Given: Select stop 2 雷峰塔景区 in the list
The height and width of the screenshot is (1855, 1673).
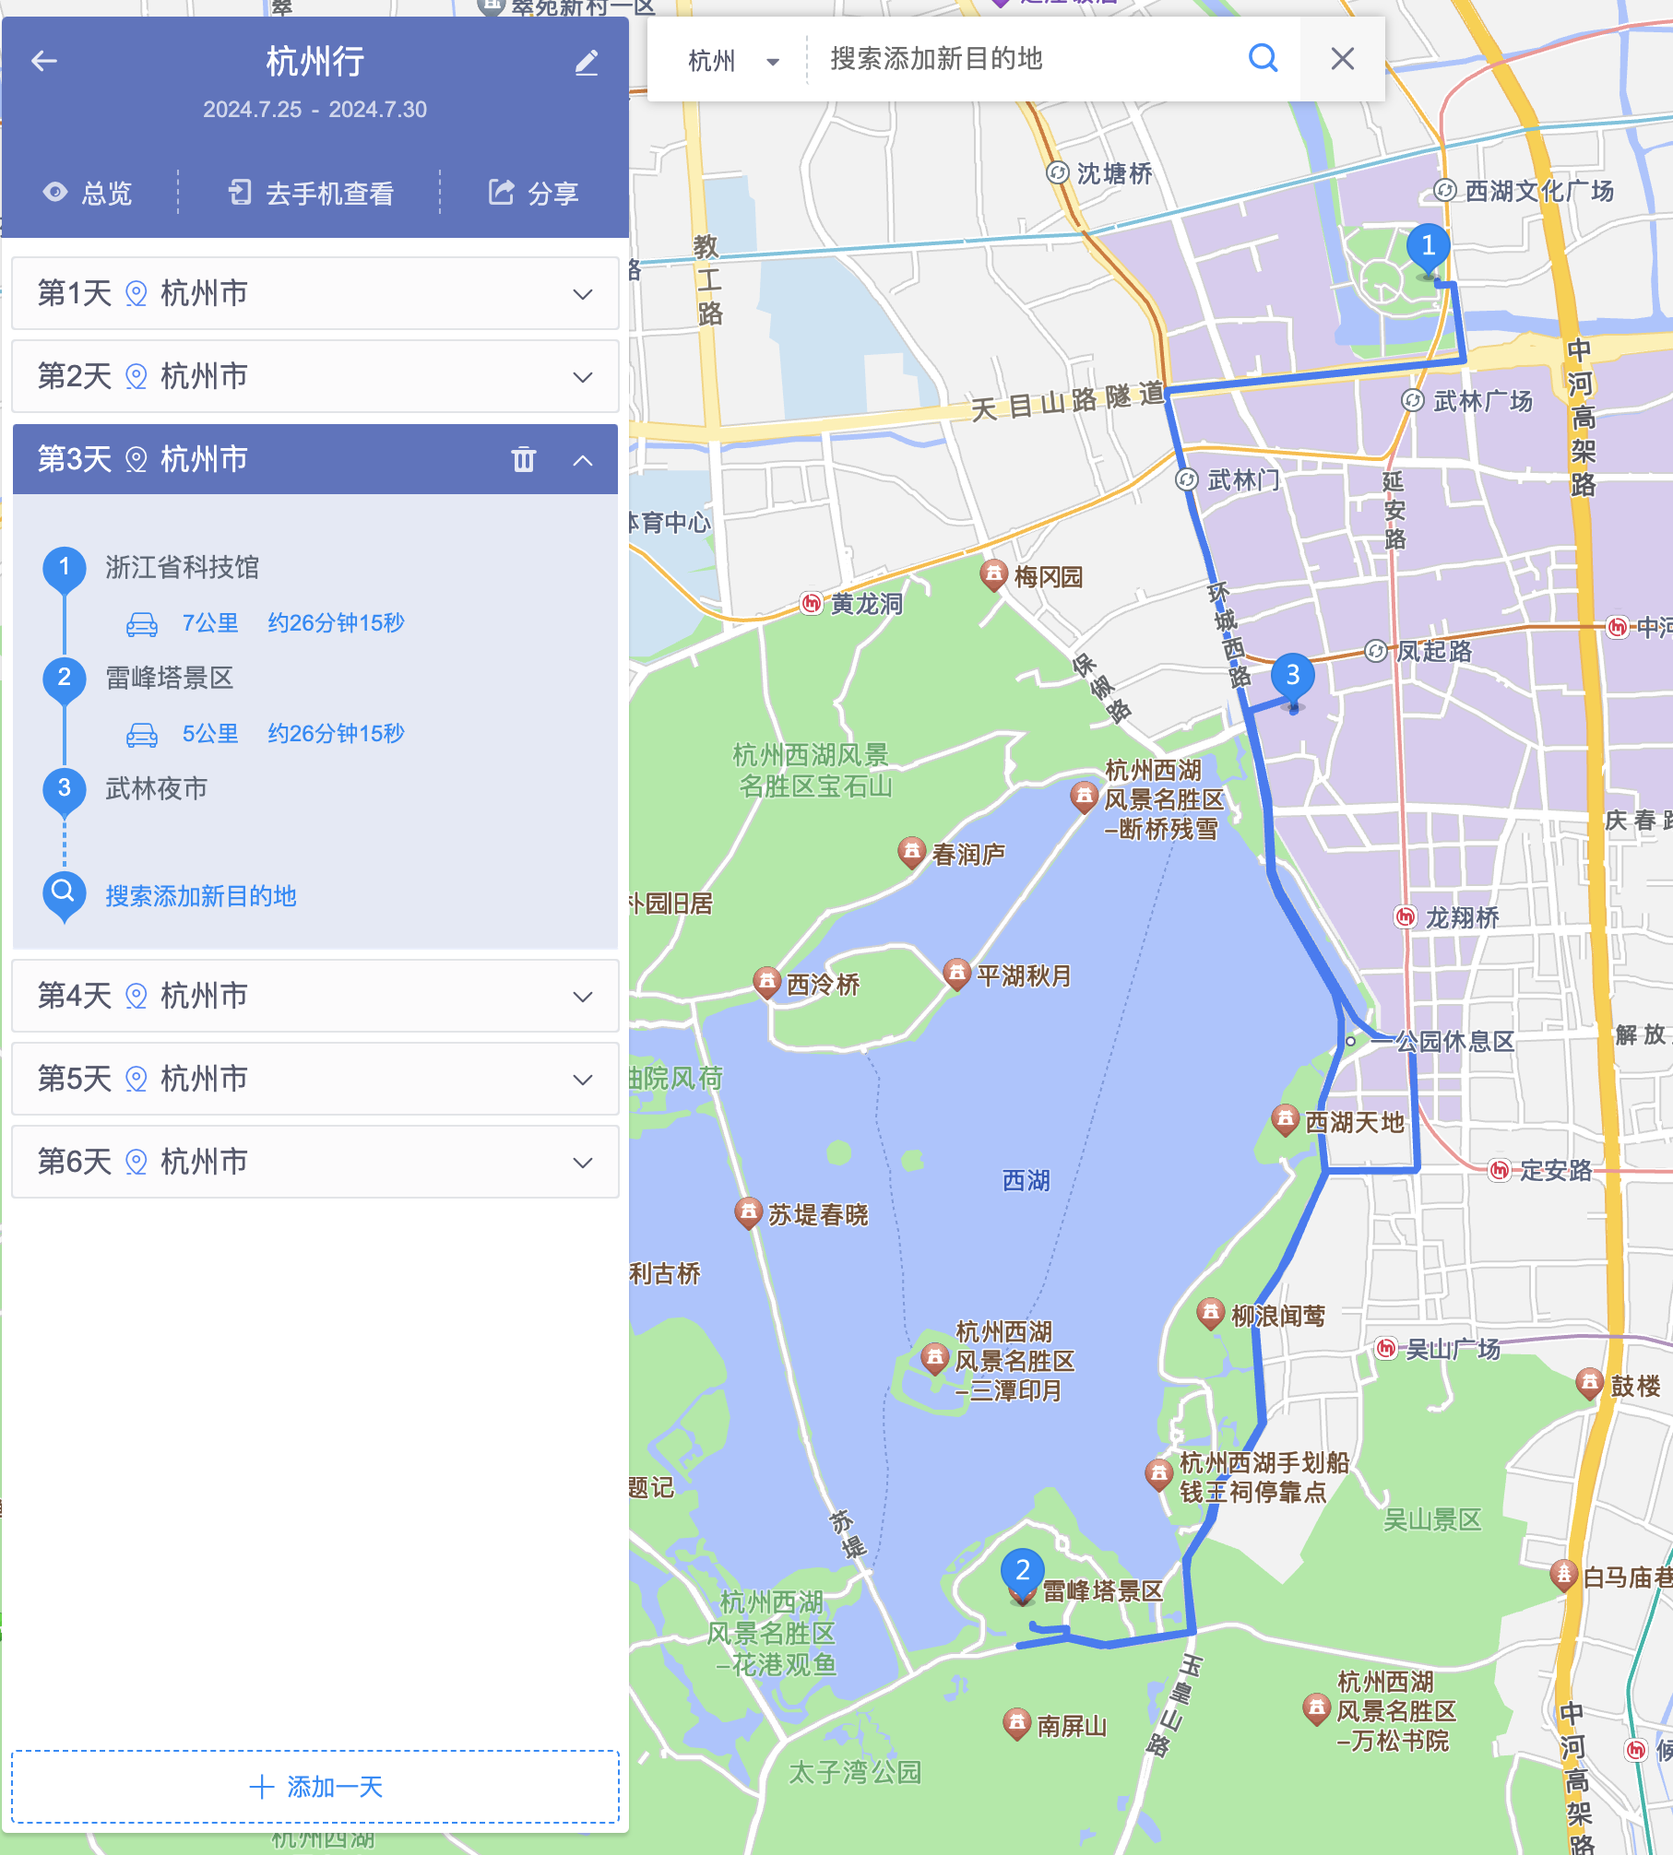Looking at the screenshot, I should [169, 678].
